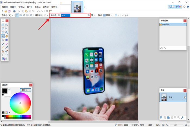Expand the image list arrow

tap(84, 7)
